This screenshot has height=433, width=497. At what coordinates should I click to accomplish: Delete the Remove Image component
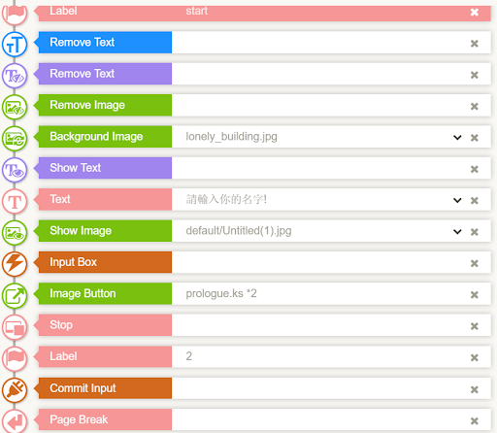[475, 106]
